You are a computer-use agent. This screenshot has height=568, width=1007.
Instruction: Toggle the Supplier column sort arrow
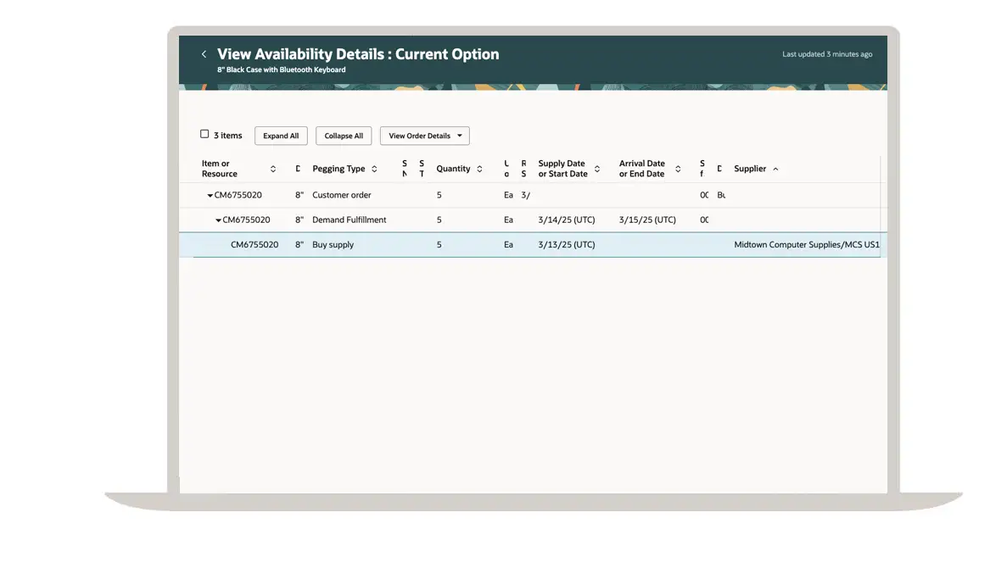pyautogui.click(x=775, y=169)
